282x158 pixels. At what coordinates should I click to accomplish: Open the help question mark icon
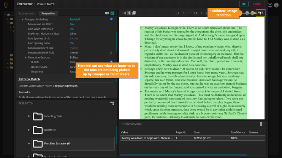pos(276,5)
